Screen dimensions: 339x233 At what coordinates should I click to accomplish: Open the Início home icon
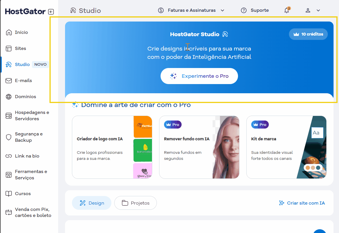[9, 32]
